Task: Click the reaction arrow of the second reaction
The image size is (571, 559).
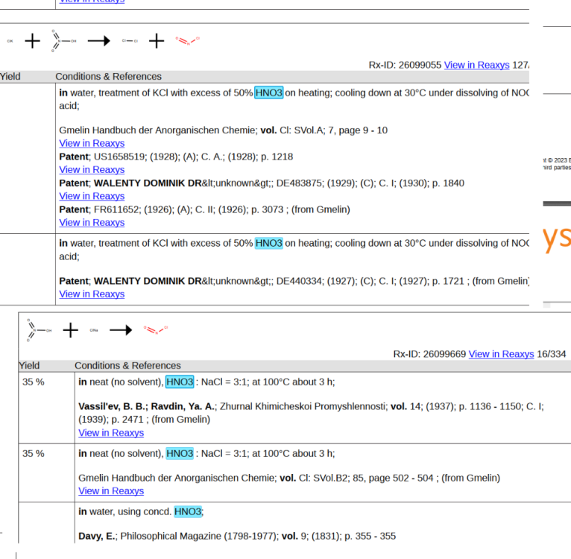Action: 121,329
